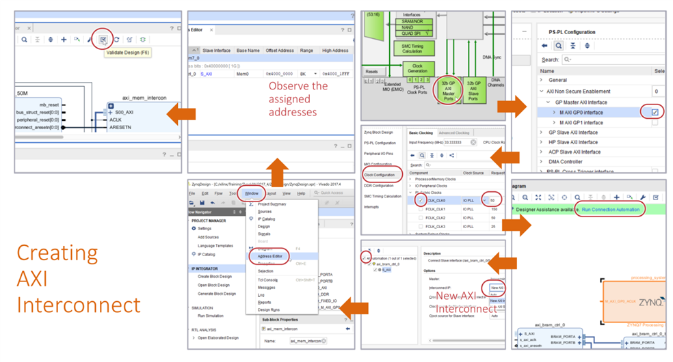
Task: Click wrench icon in bottom-right diagram toolbar
Action: [x=642, y=197]
